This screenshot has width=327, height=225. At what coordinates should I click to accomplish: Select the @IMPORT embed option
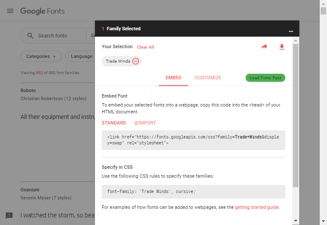point(145,123)
